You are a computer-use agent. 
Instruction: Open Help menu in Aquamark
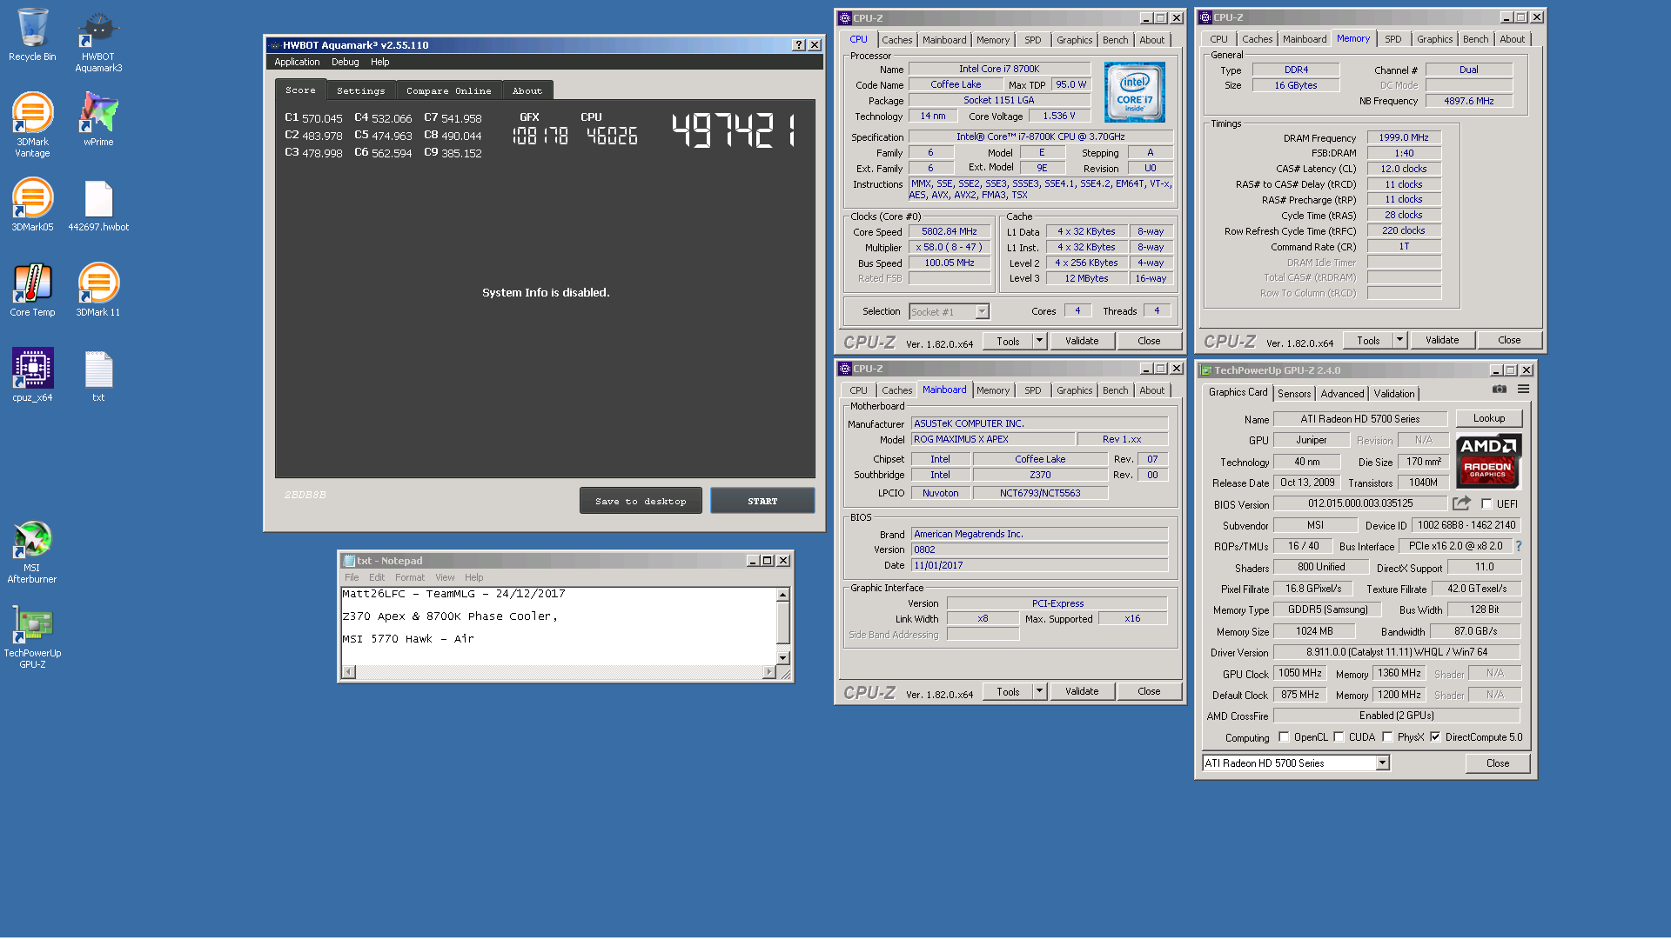coord(379,62)
